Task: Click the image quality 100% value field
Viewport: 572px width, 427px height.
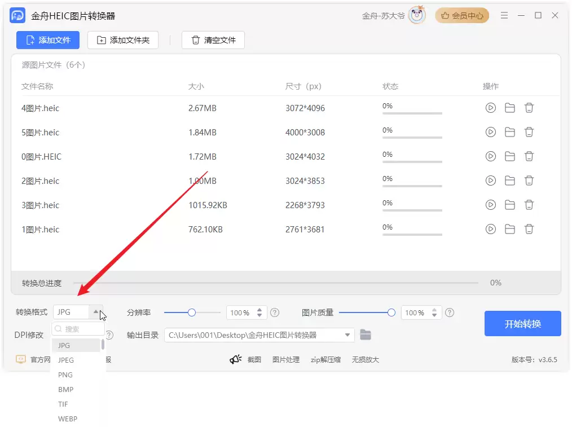Action: [415, 312]
